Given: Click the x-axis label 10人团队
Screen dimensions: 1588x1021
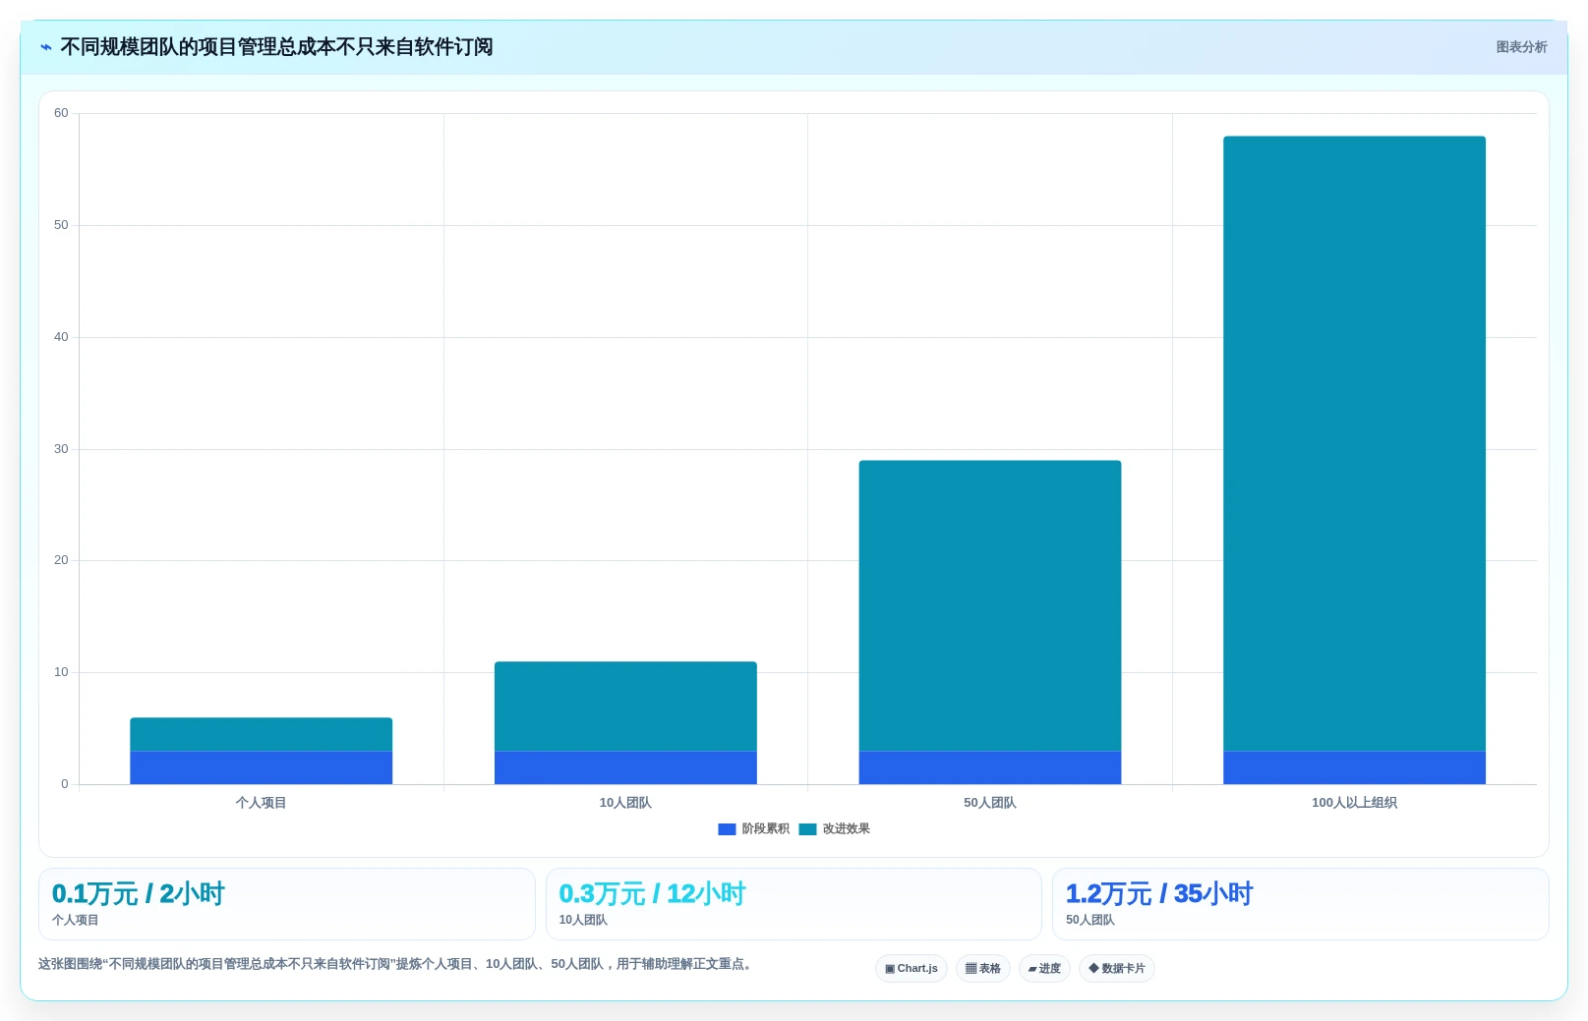Looking at the screenshot, I should point(625,803).
